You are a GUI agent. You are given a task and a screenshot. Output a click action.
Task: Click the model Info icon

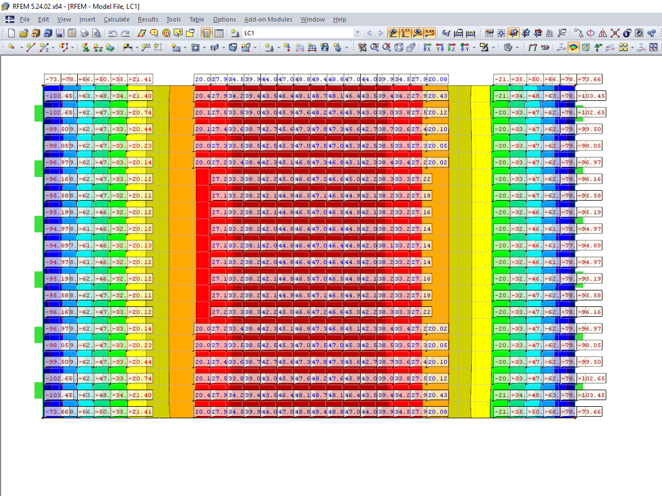click(627, 33)
